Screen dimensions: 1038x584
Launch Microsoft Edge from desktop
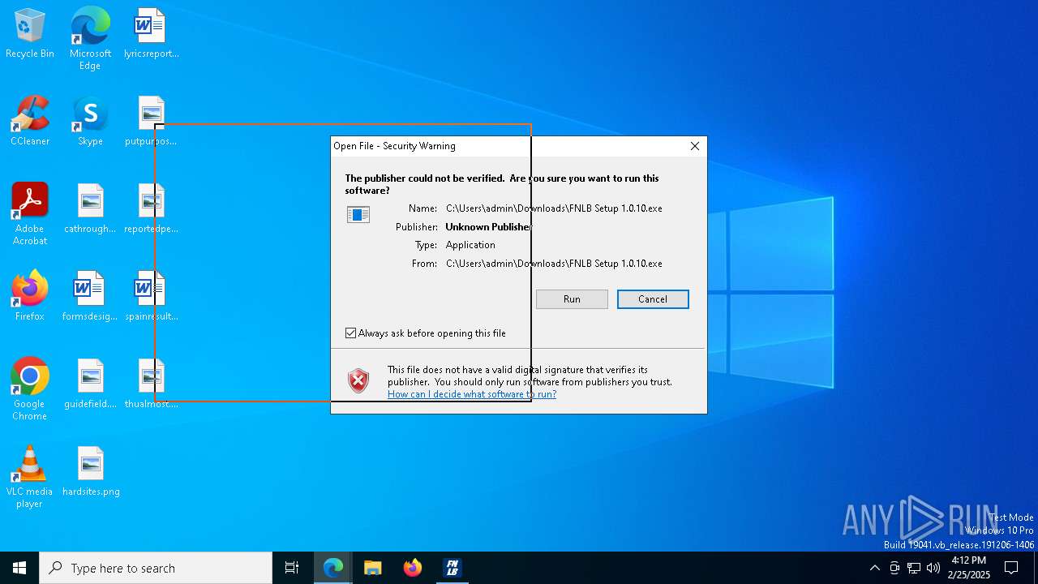(90, 38)
